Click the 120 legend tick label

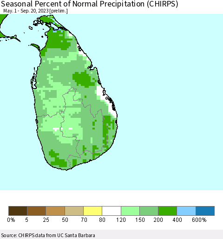121,220
